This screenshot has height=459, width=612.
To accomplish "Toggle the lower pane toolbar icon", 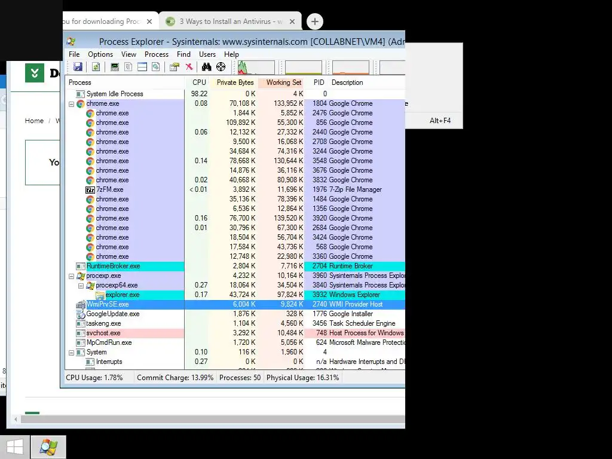I will coord(142,67).
